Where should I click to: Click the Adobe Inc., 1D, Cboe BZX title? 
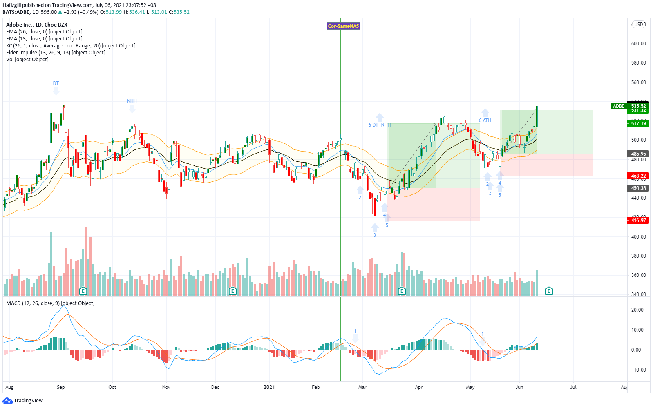[37, 25]
